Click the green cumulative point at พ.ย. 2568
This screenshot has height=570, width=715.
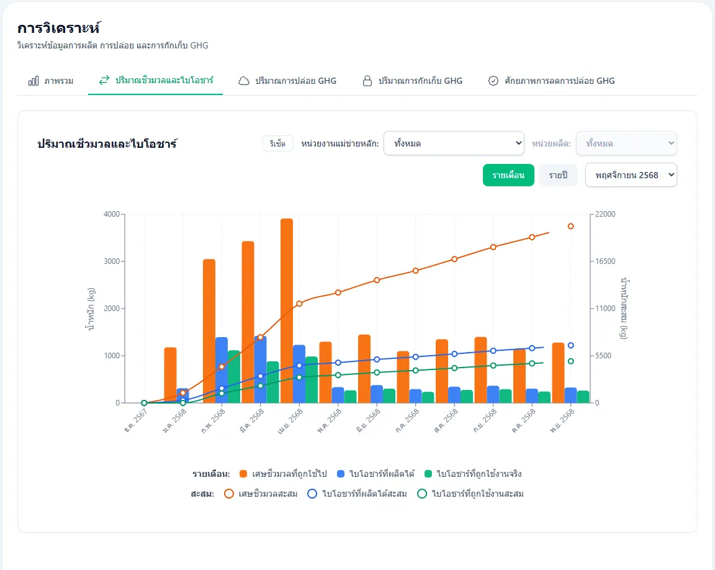pyautogui.click(x=570, y=361)
